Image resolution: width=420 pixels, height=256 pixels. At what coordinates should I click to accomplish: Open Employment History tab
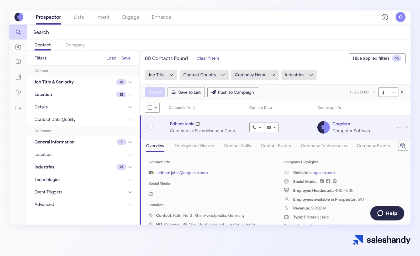tap(194, 146)
